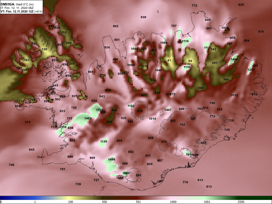Click the 1014 value label
Viewport: 272px width, 204px height.
click(x=152, y=119)
